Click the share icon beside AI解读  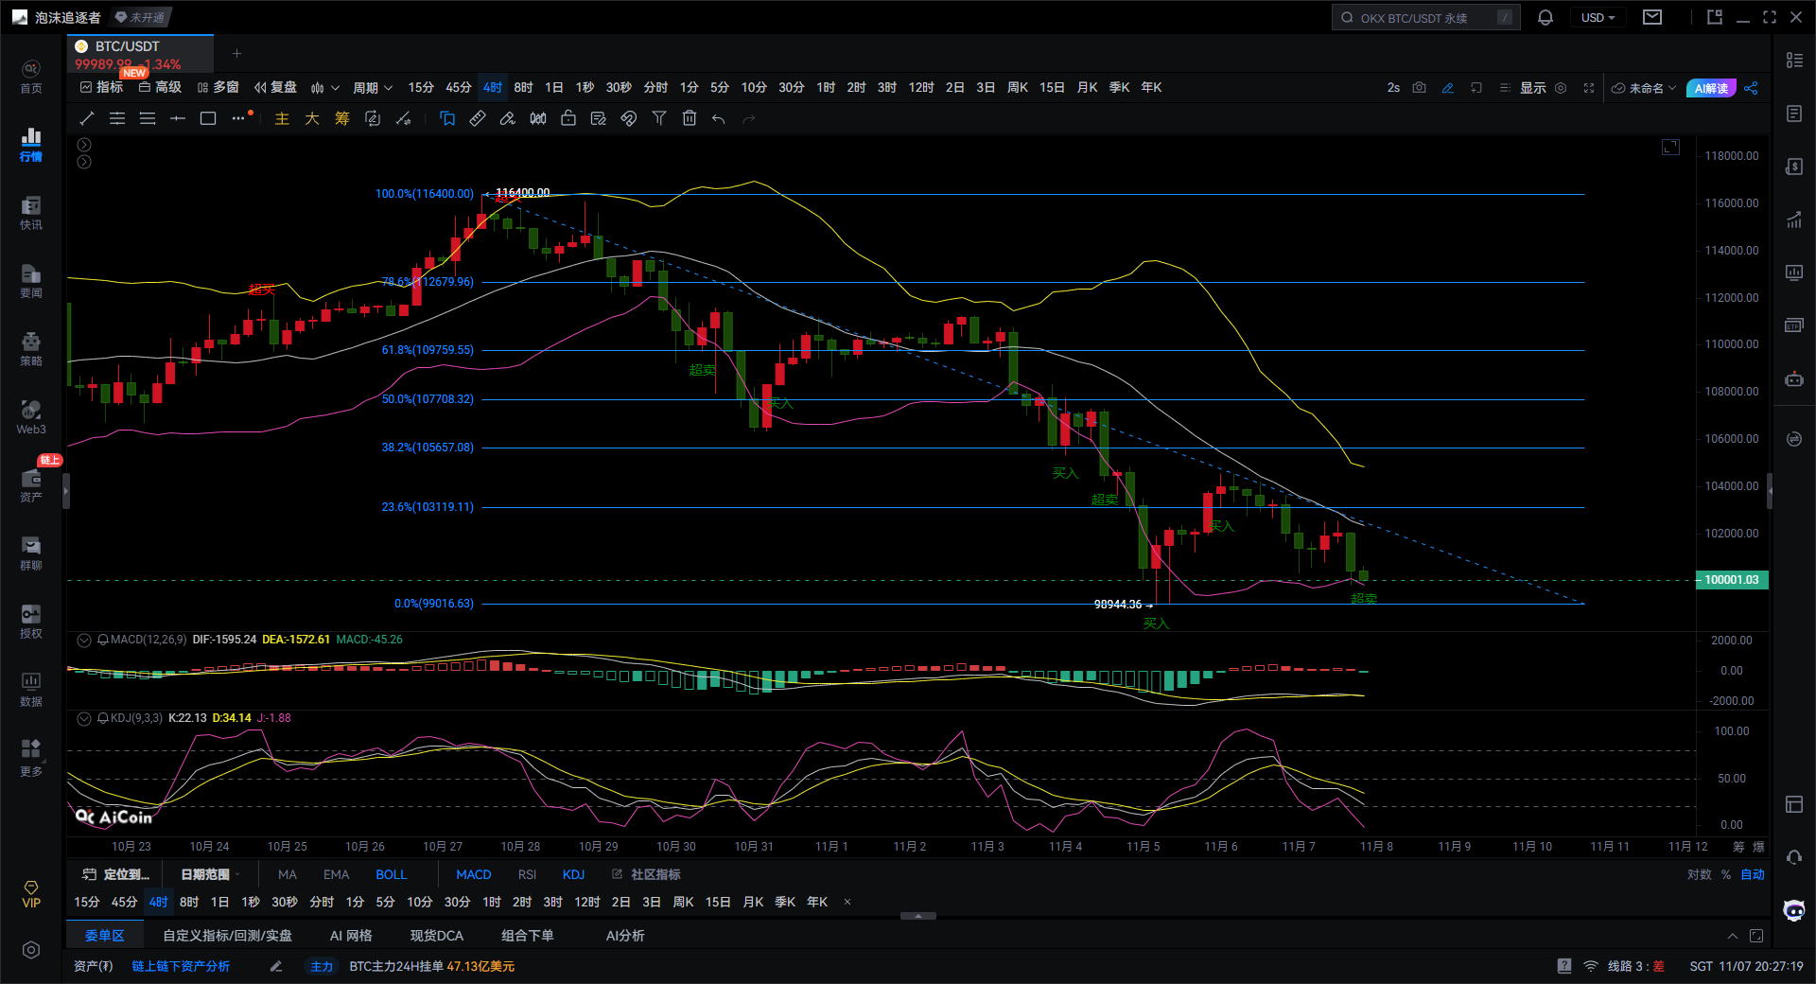click(1752, 88)
